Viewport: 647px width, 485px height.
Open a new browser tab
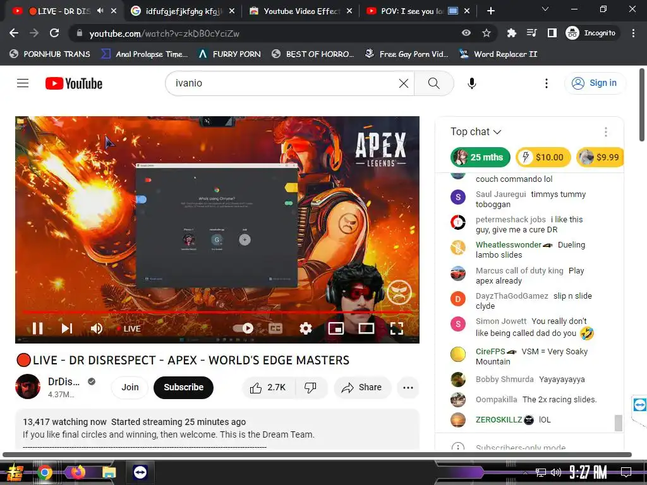point(490,11)
